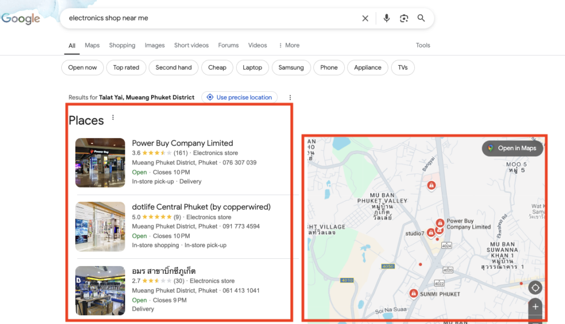565x324 pixels.
Task: Clear the search box with X icon
Action: coord(365,18)
